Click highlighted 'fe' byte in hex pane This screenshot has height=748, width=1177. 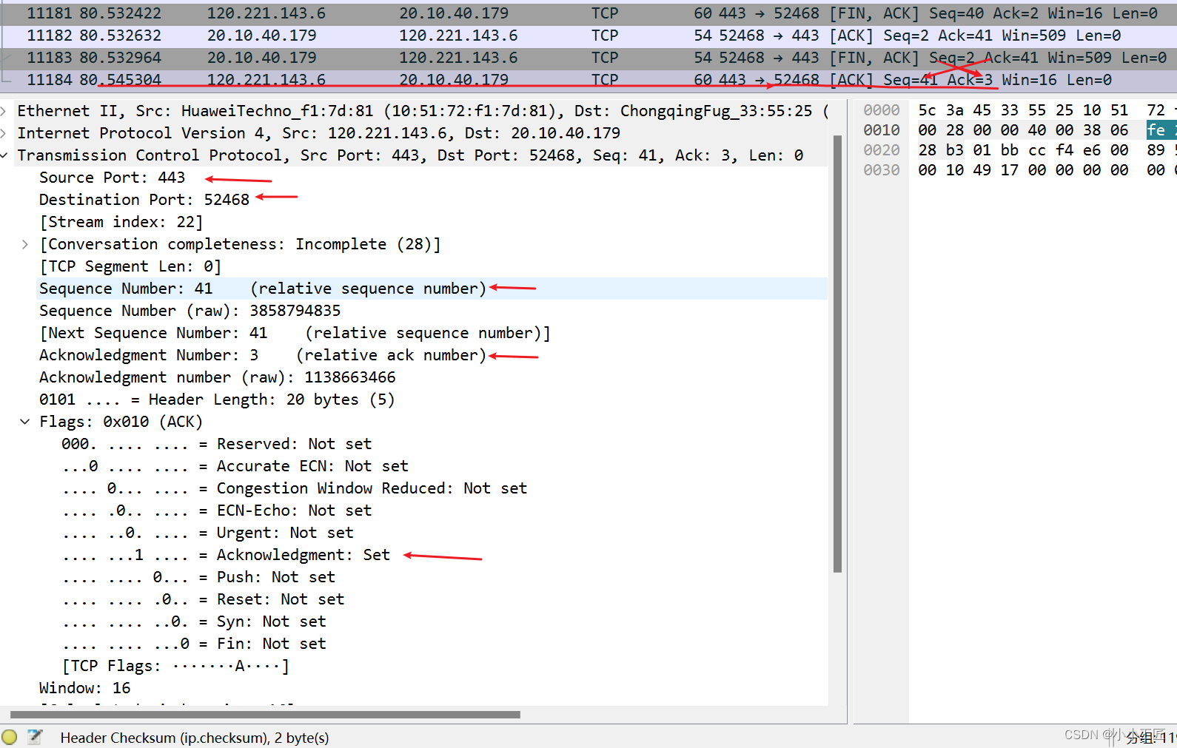(x=1157, y=130)
